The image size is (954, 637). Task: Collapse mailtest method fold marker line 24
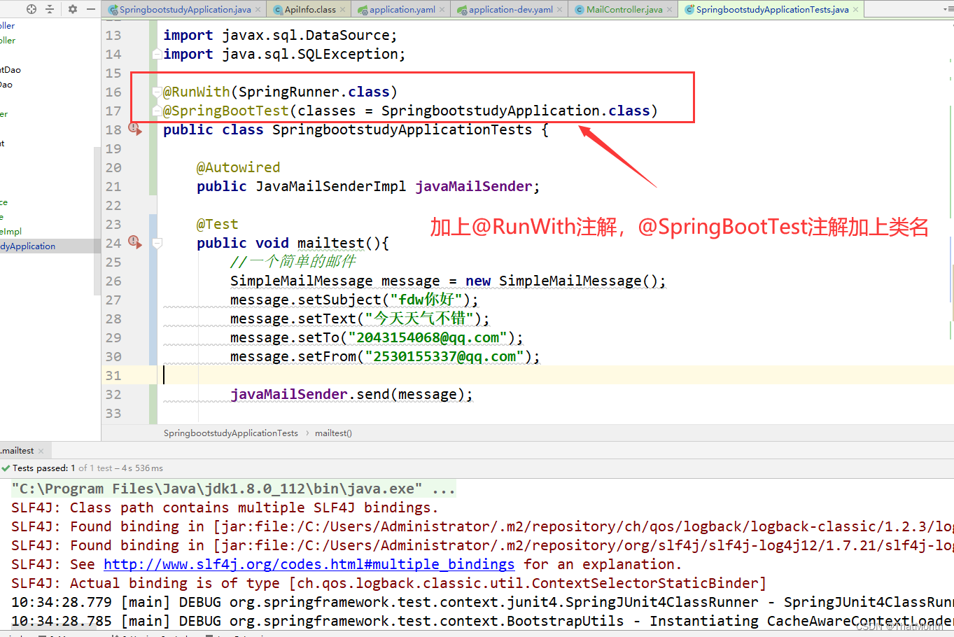click(157, 243)
